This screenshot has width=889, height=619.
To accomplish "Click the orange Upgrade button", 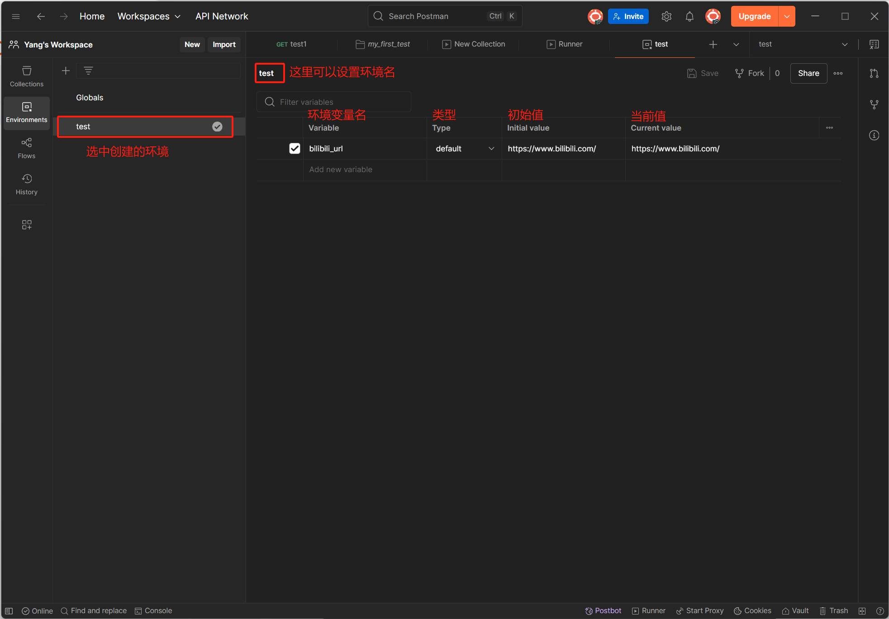I will click(755, 16).
